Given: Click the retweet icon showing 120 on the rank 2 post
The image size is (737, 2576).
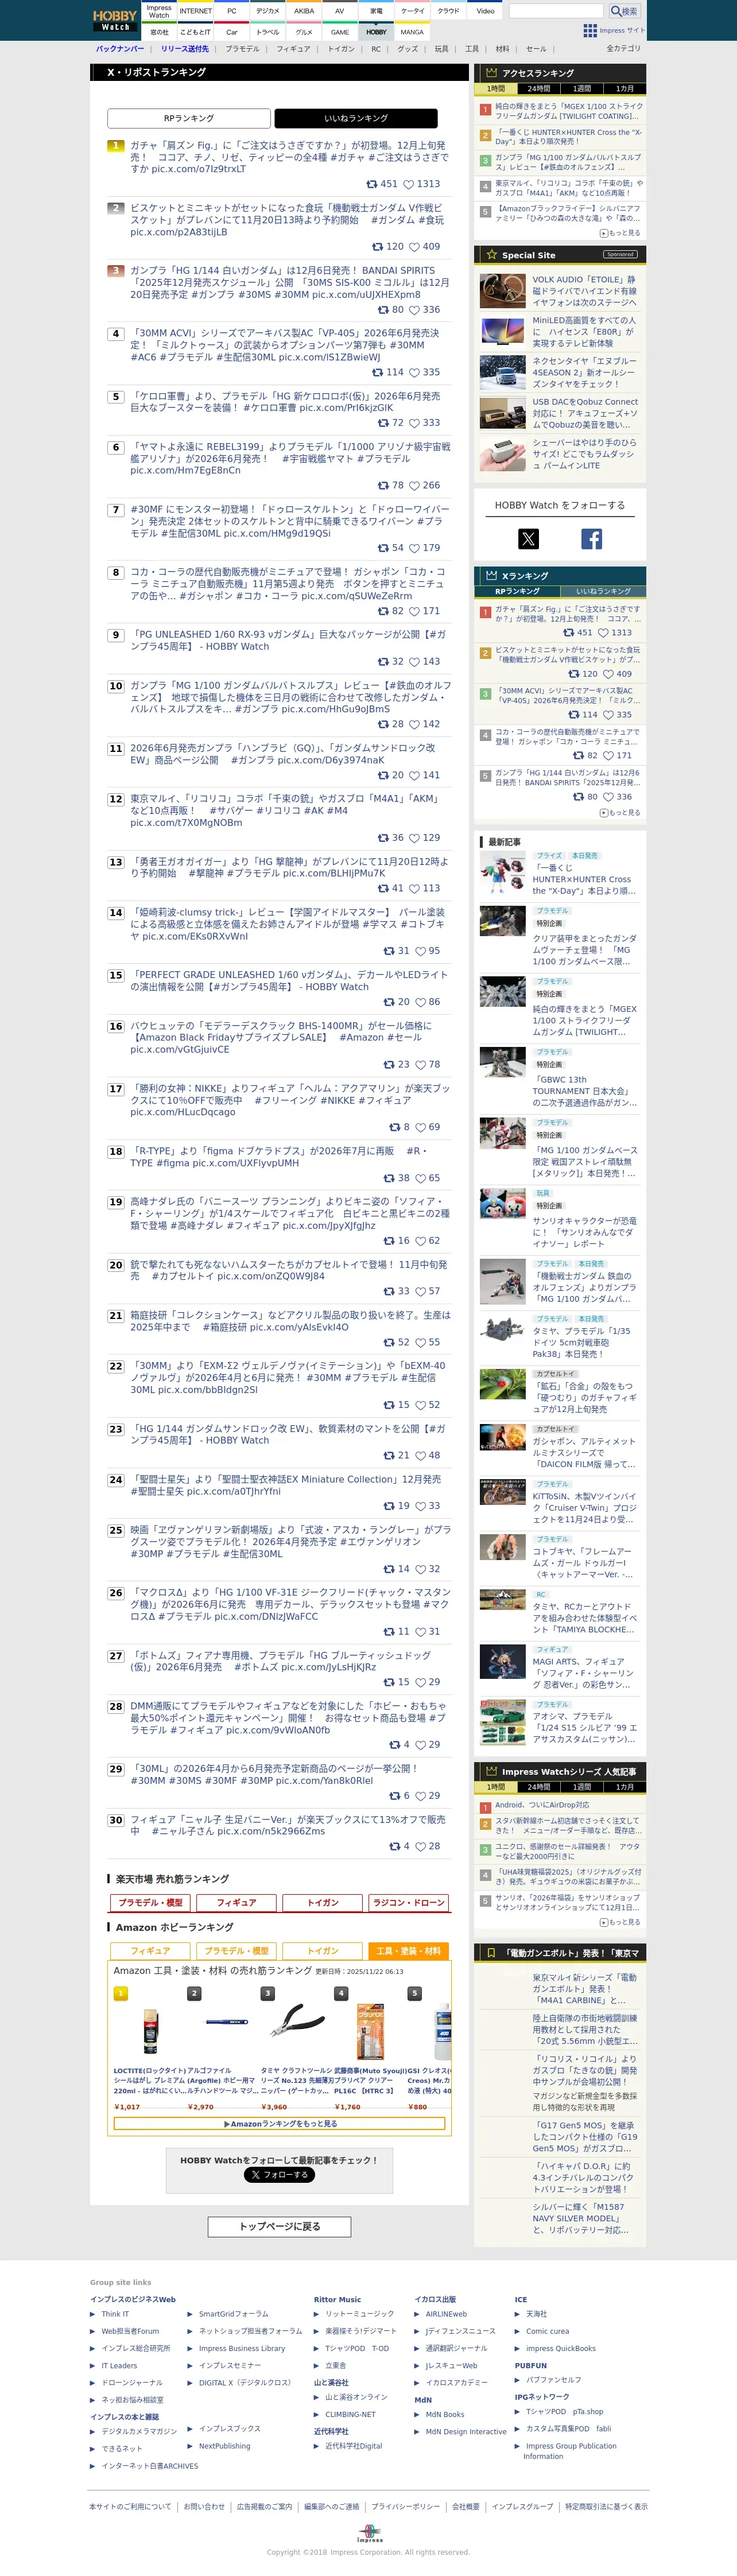Looking at the screenshot, I should (378, 246).
